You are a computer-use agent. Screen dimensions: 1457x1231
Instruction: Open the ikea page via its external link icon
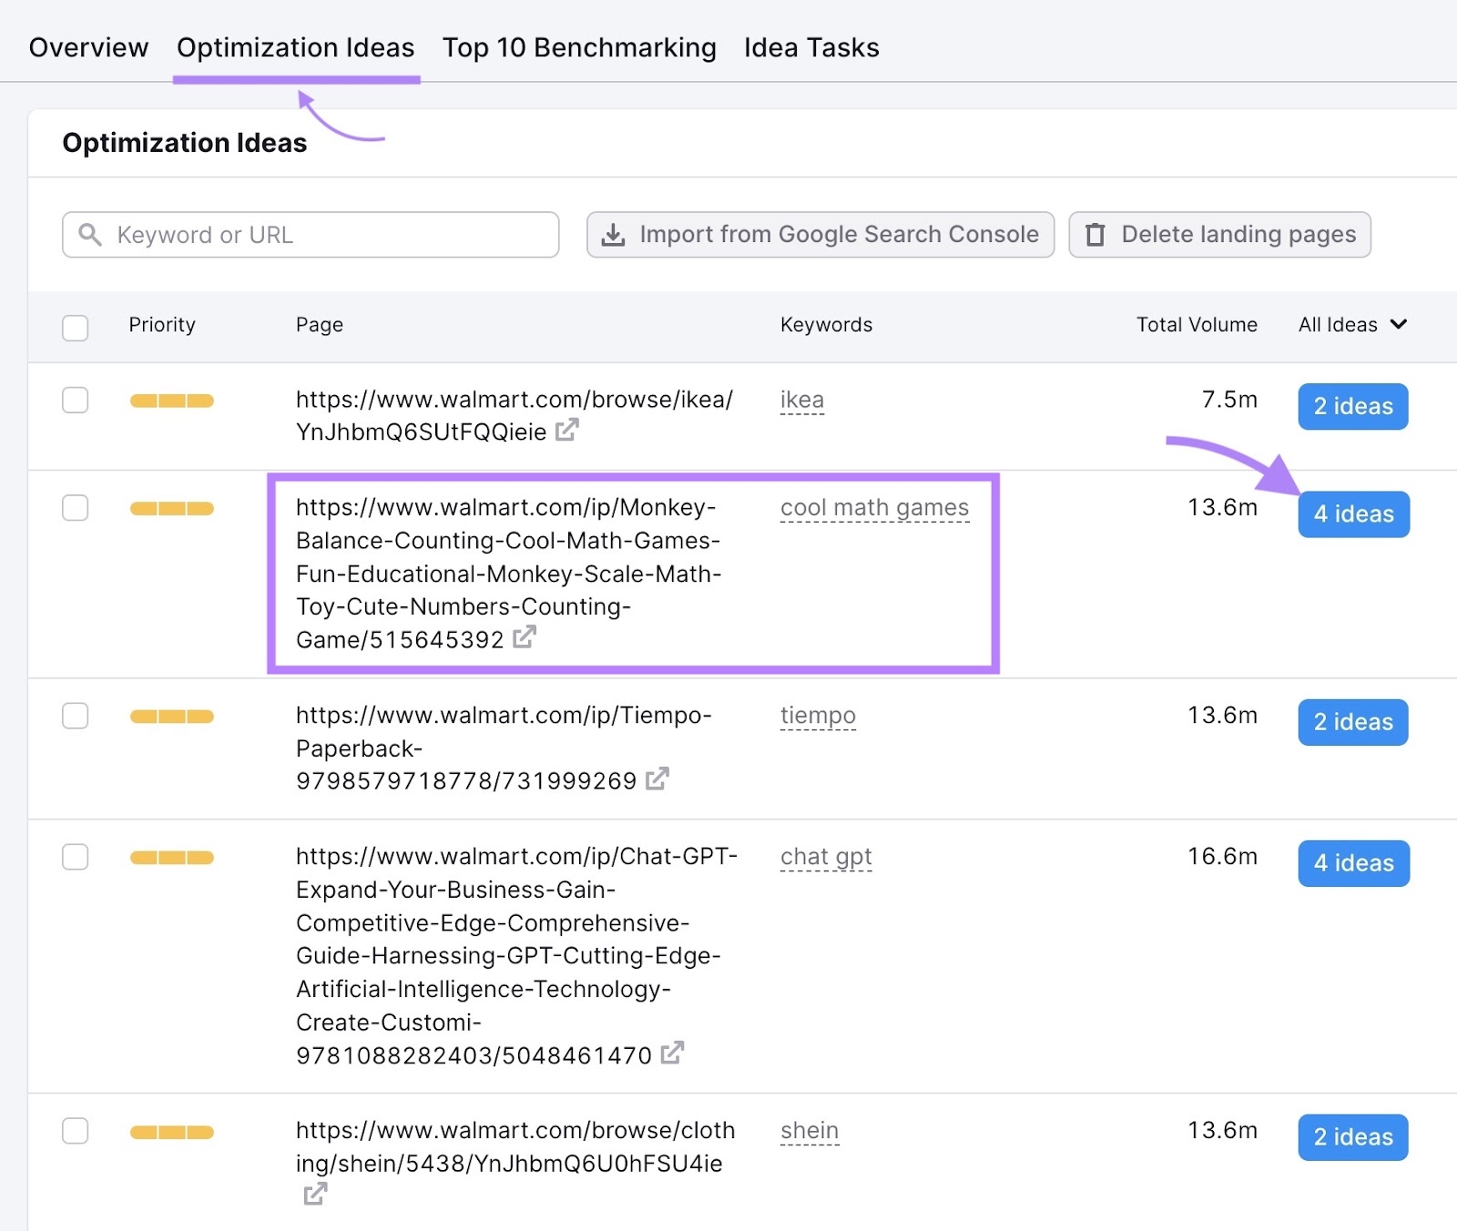(x=566, y=431)
